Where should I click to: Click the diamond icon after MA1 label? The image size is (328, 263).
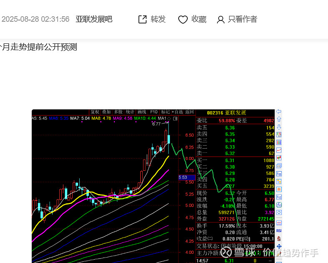pos(169,119)
